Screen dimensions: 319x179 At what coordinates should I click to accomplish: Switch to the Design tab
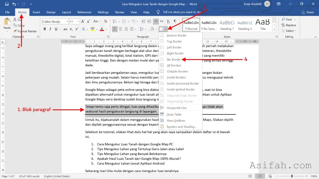pos(51,12)
